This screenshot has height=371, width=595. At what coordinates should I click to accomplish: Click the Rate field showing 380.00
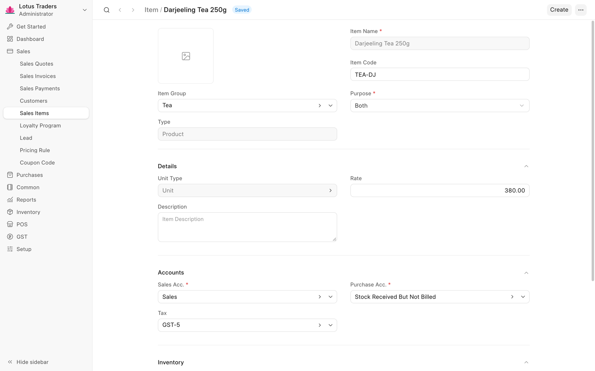click(x=440, y=191)
